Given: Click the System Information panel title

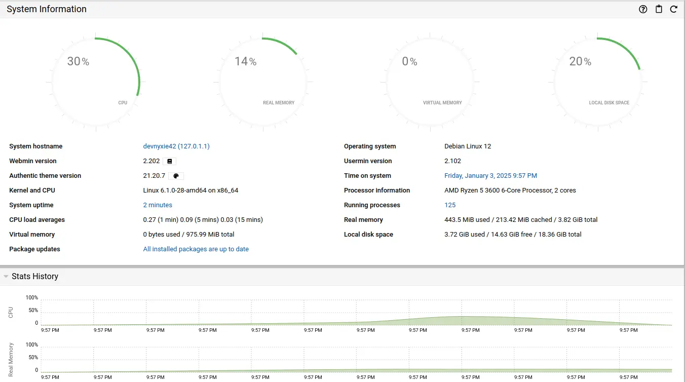Looking at the screenshot, I should coord(47,9).
